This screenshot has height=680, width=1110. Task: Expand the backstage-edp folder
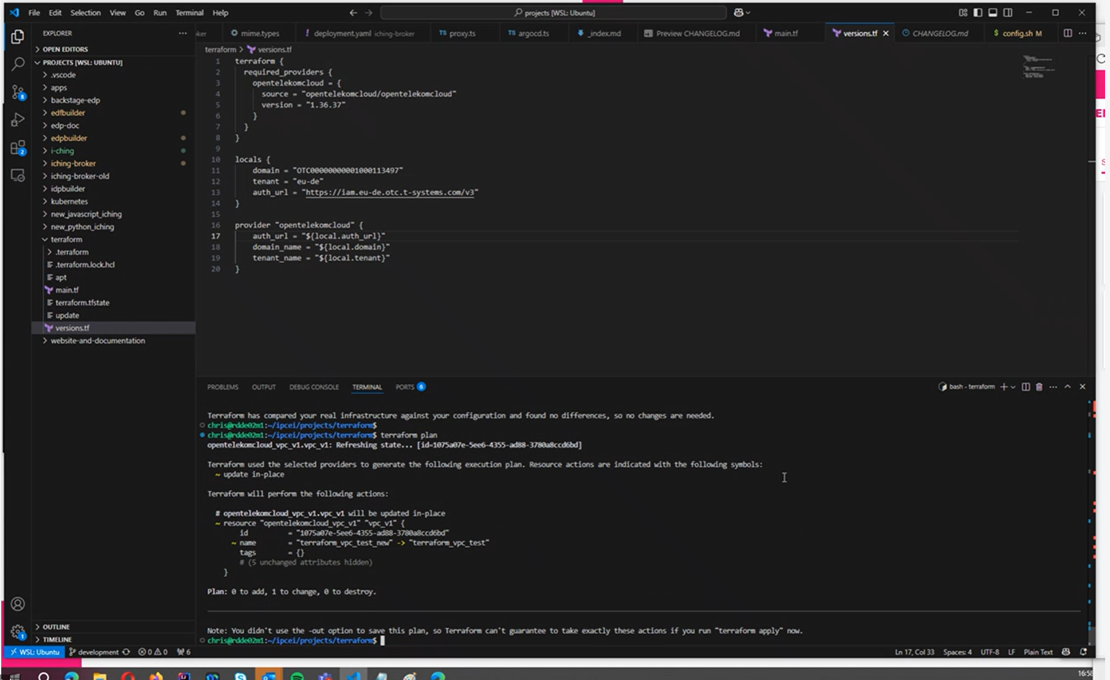point(75,100)
